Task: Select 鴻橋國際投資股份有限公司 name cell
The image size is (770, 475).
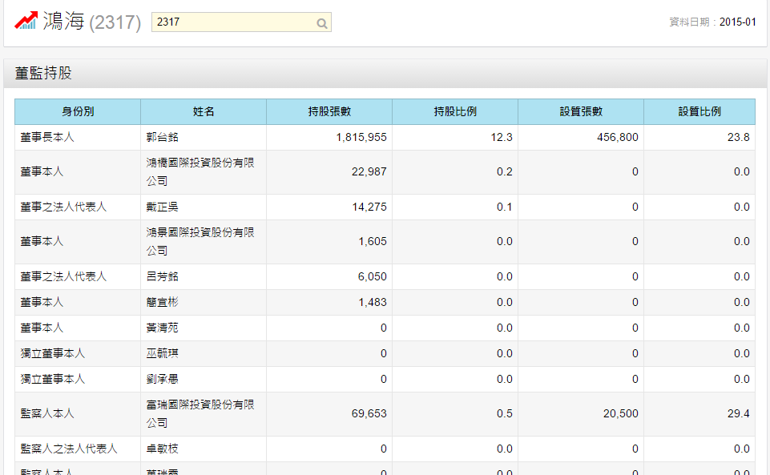Action: (204, 171)
